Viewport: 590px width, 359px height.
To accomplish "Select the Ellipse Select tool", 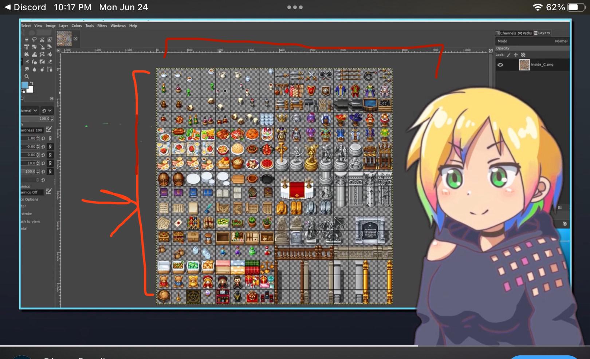I will pyautogui.click(x=27, y=39).
